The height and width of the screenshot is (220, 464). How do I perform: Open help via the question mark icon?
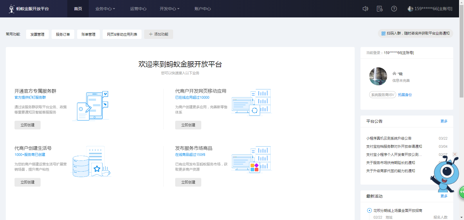pos(394,9)
